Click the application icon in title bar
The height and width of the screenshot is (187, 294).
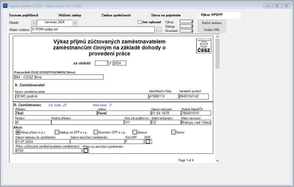(5, 6)
